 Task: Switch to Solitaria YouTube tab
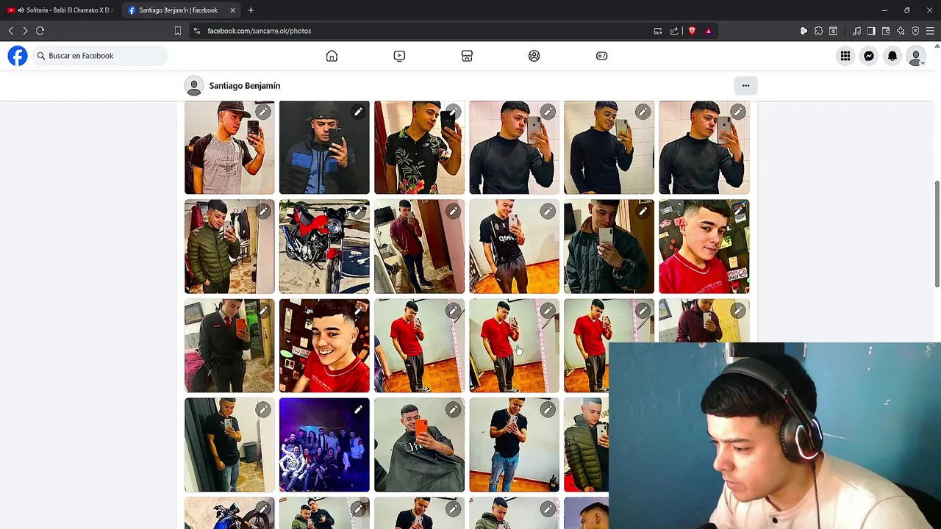click(x=60, y=10)
